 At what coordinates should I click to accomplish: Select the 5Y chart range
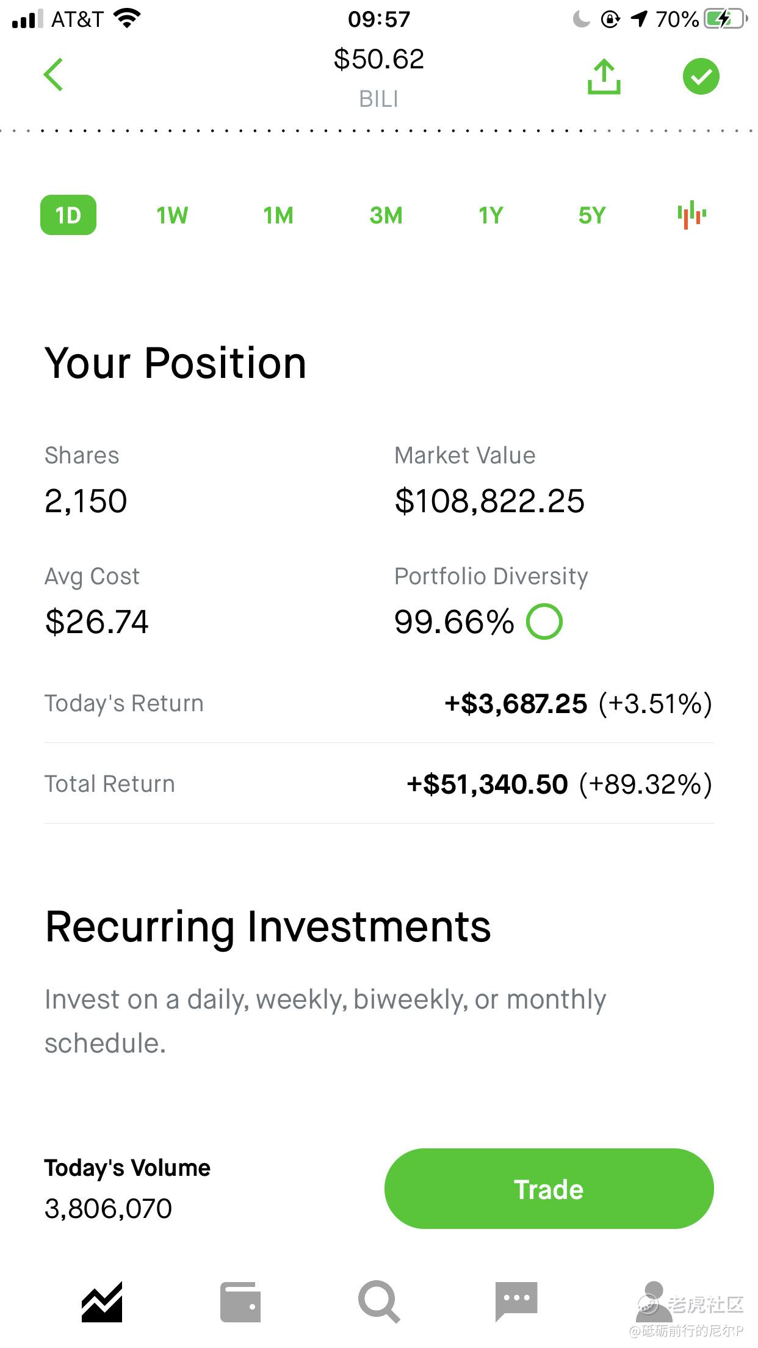(x=592, y=216)
